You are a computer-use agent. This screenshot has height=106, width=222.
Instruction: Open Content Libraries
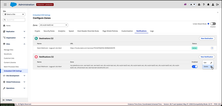pos(10,62)
